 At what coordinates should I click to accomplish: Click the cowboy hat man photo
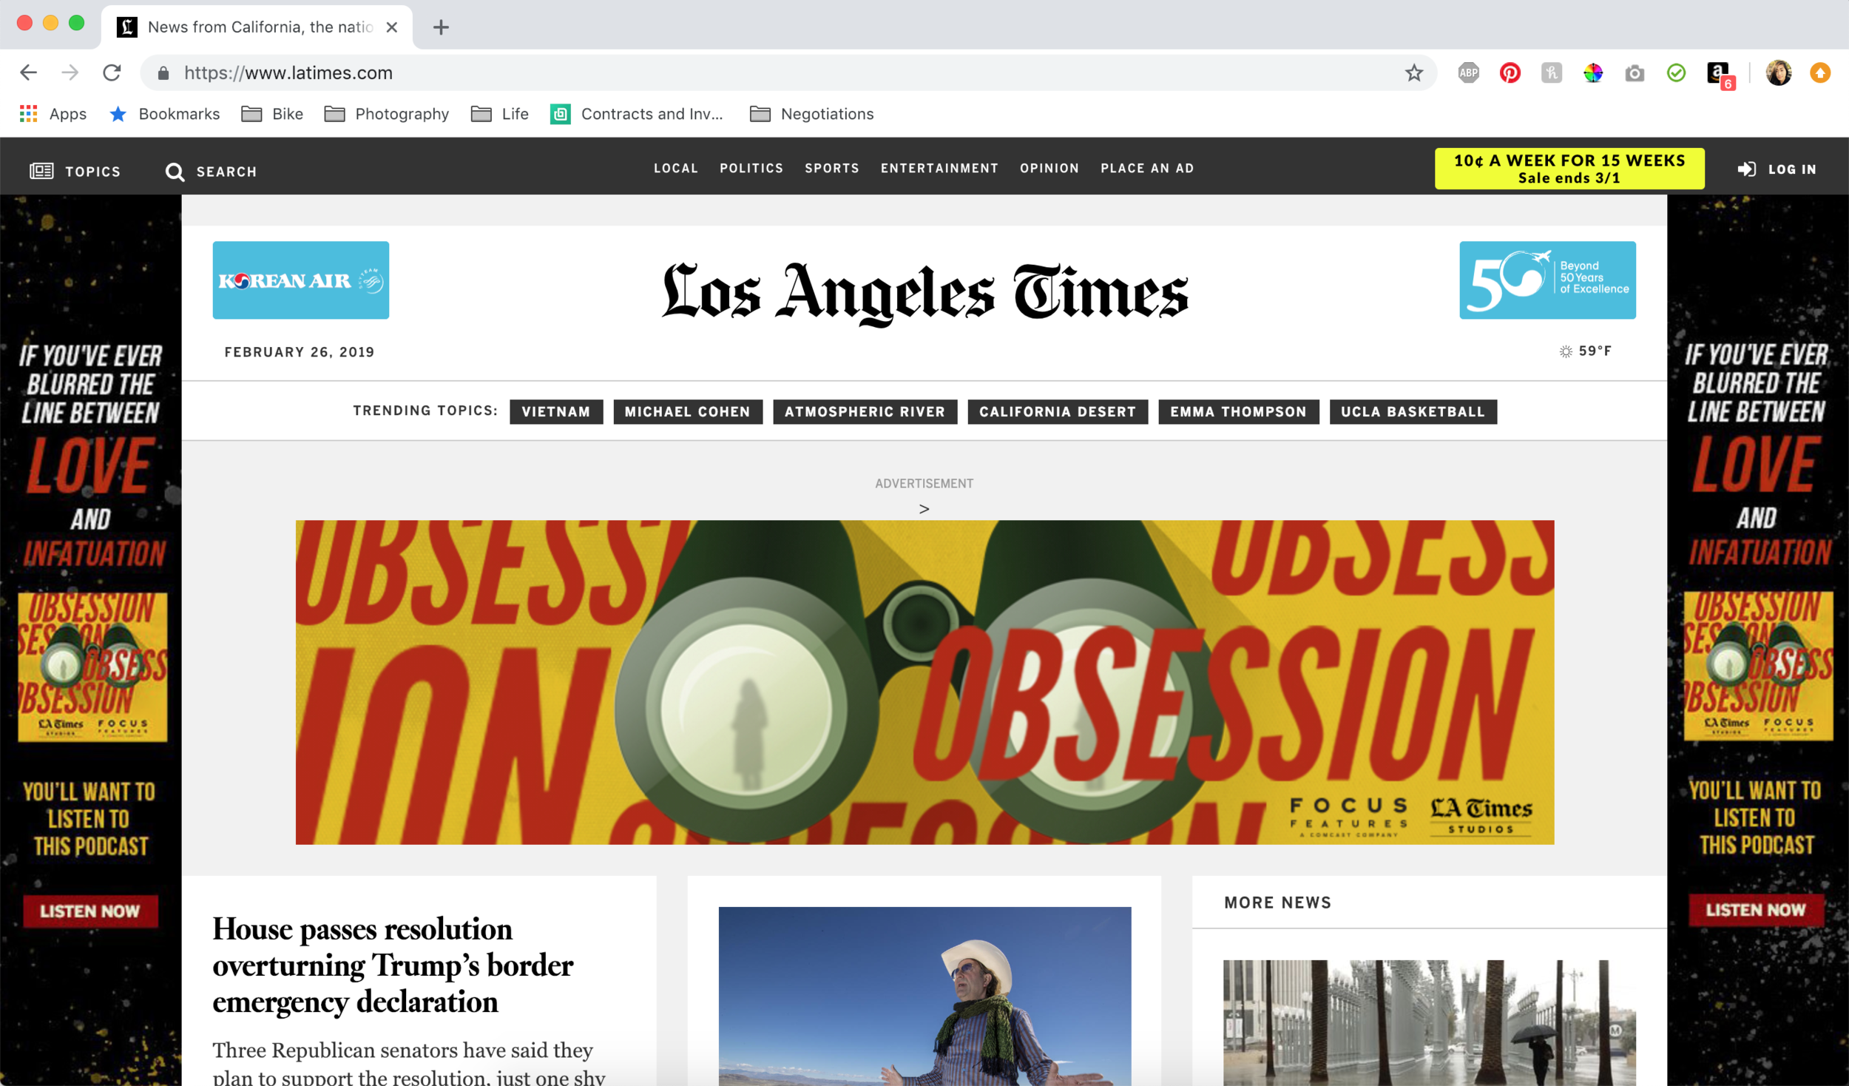[924, 996]
